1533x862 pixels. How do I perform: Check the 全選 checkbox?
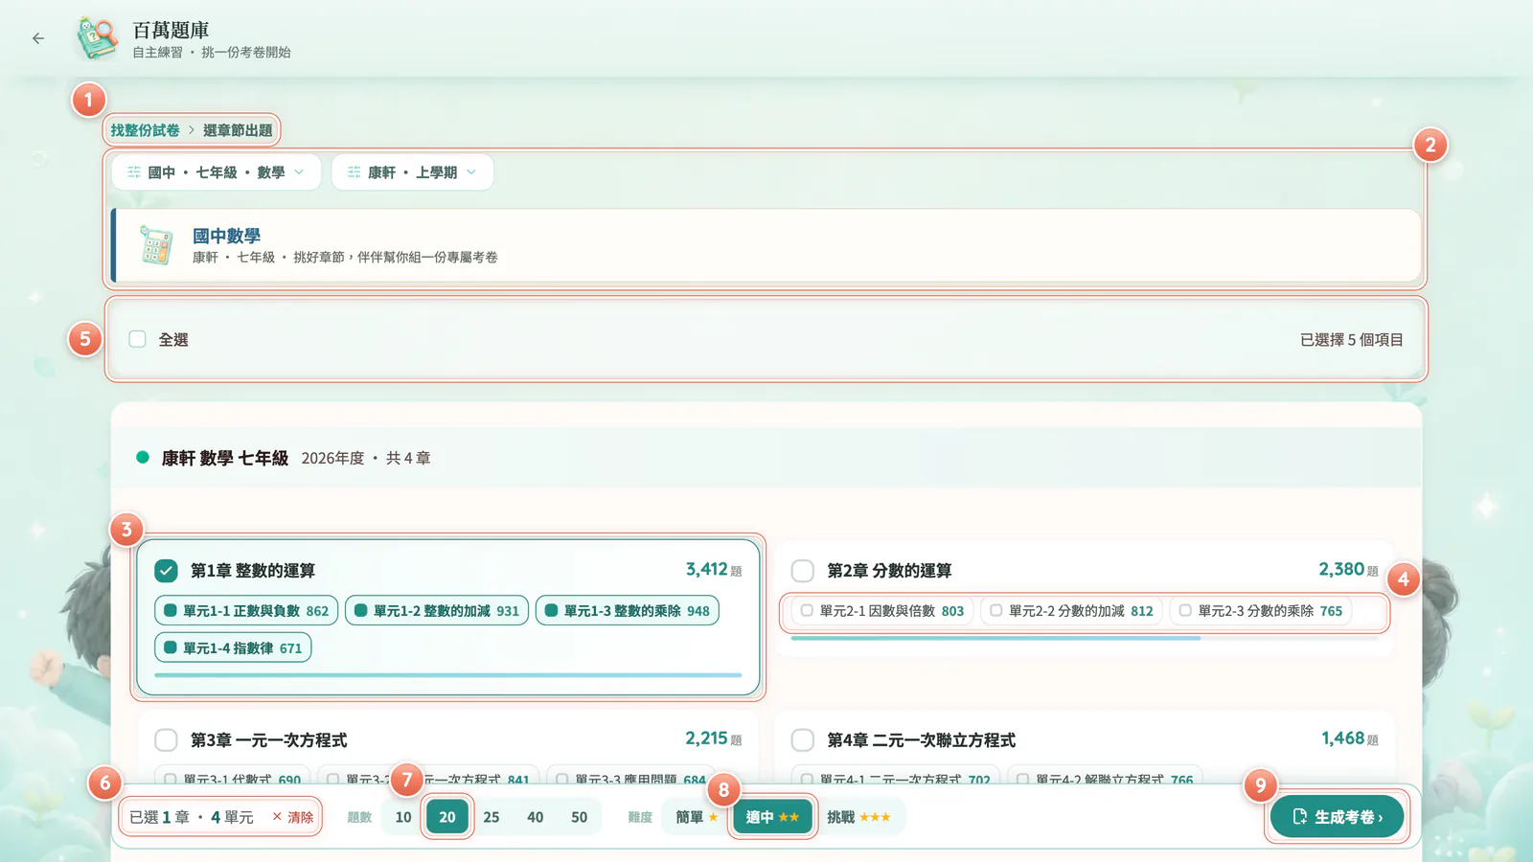[138, 339]
